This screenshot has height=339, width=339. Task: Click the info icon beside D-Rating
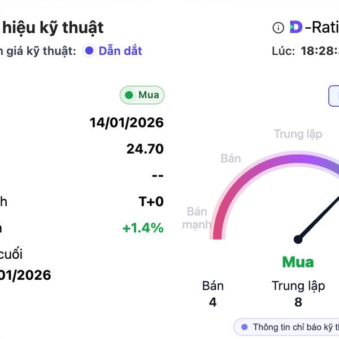coord(278,27)
